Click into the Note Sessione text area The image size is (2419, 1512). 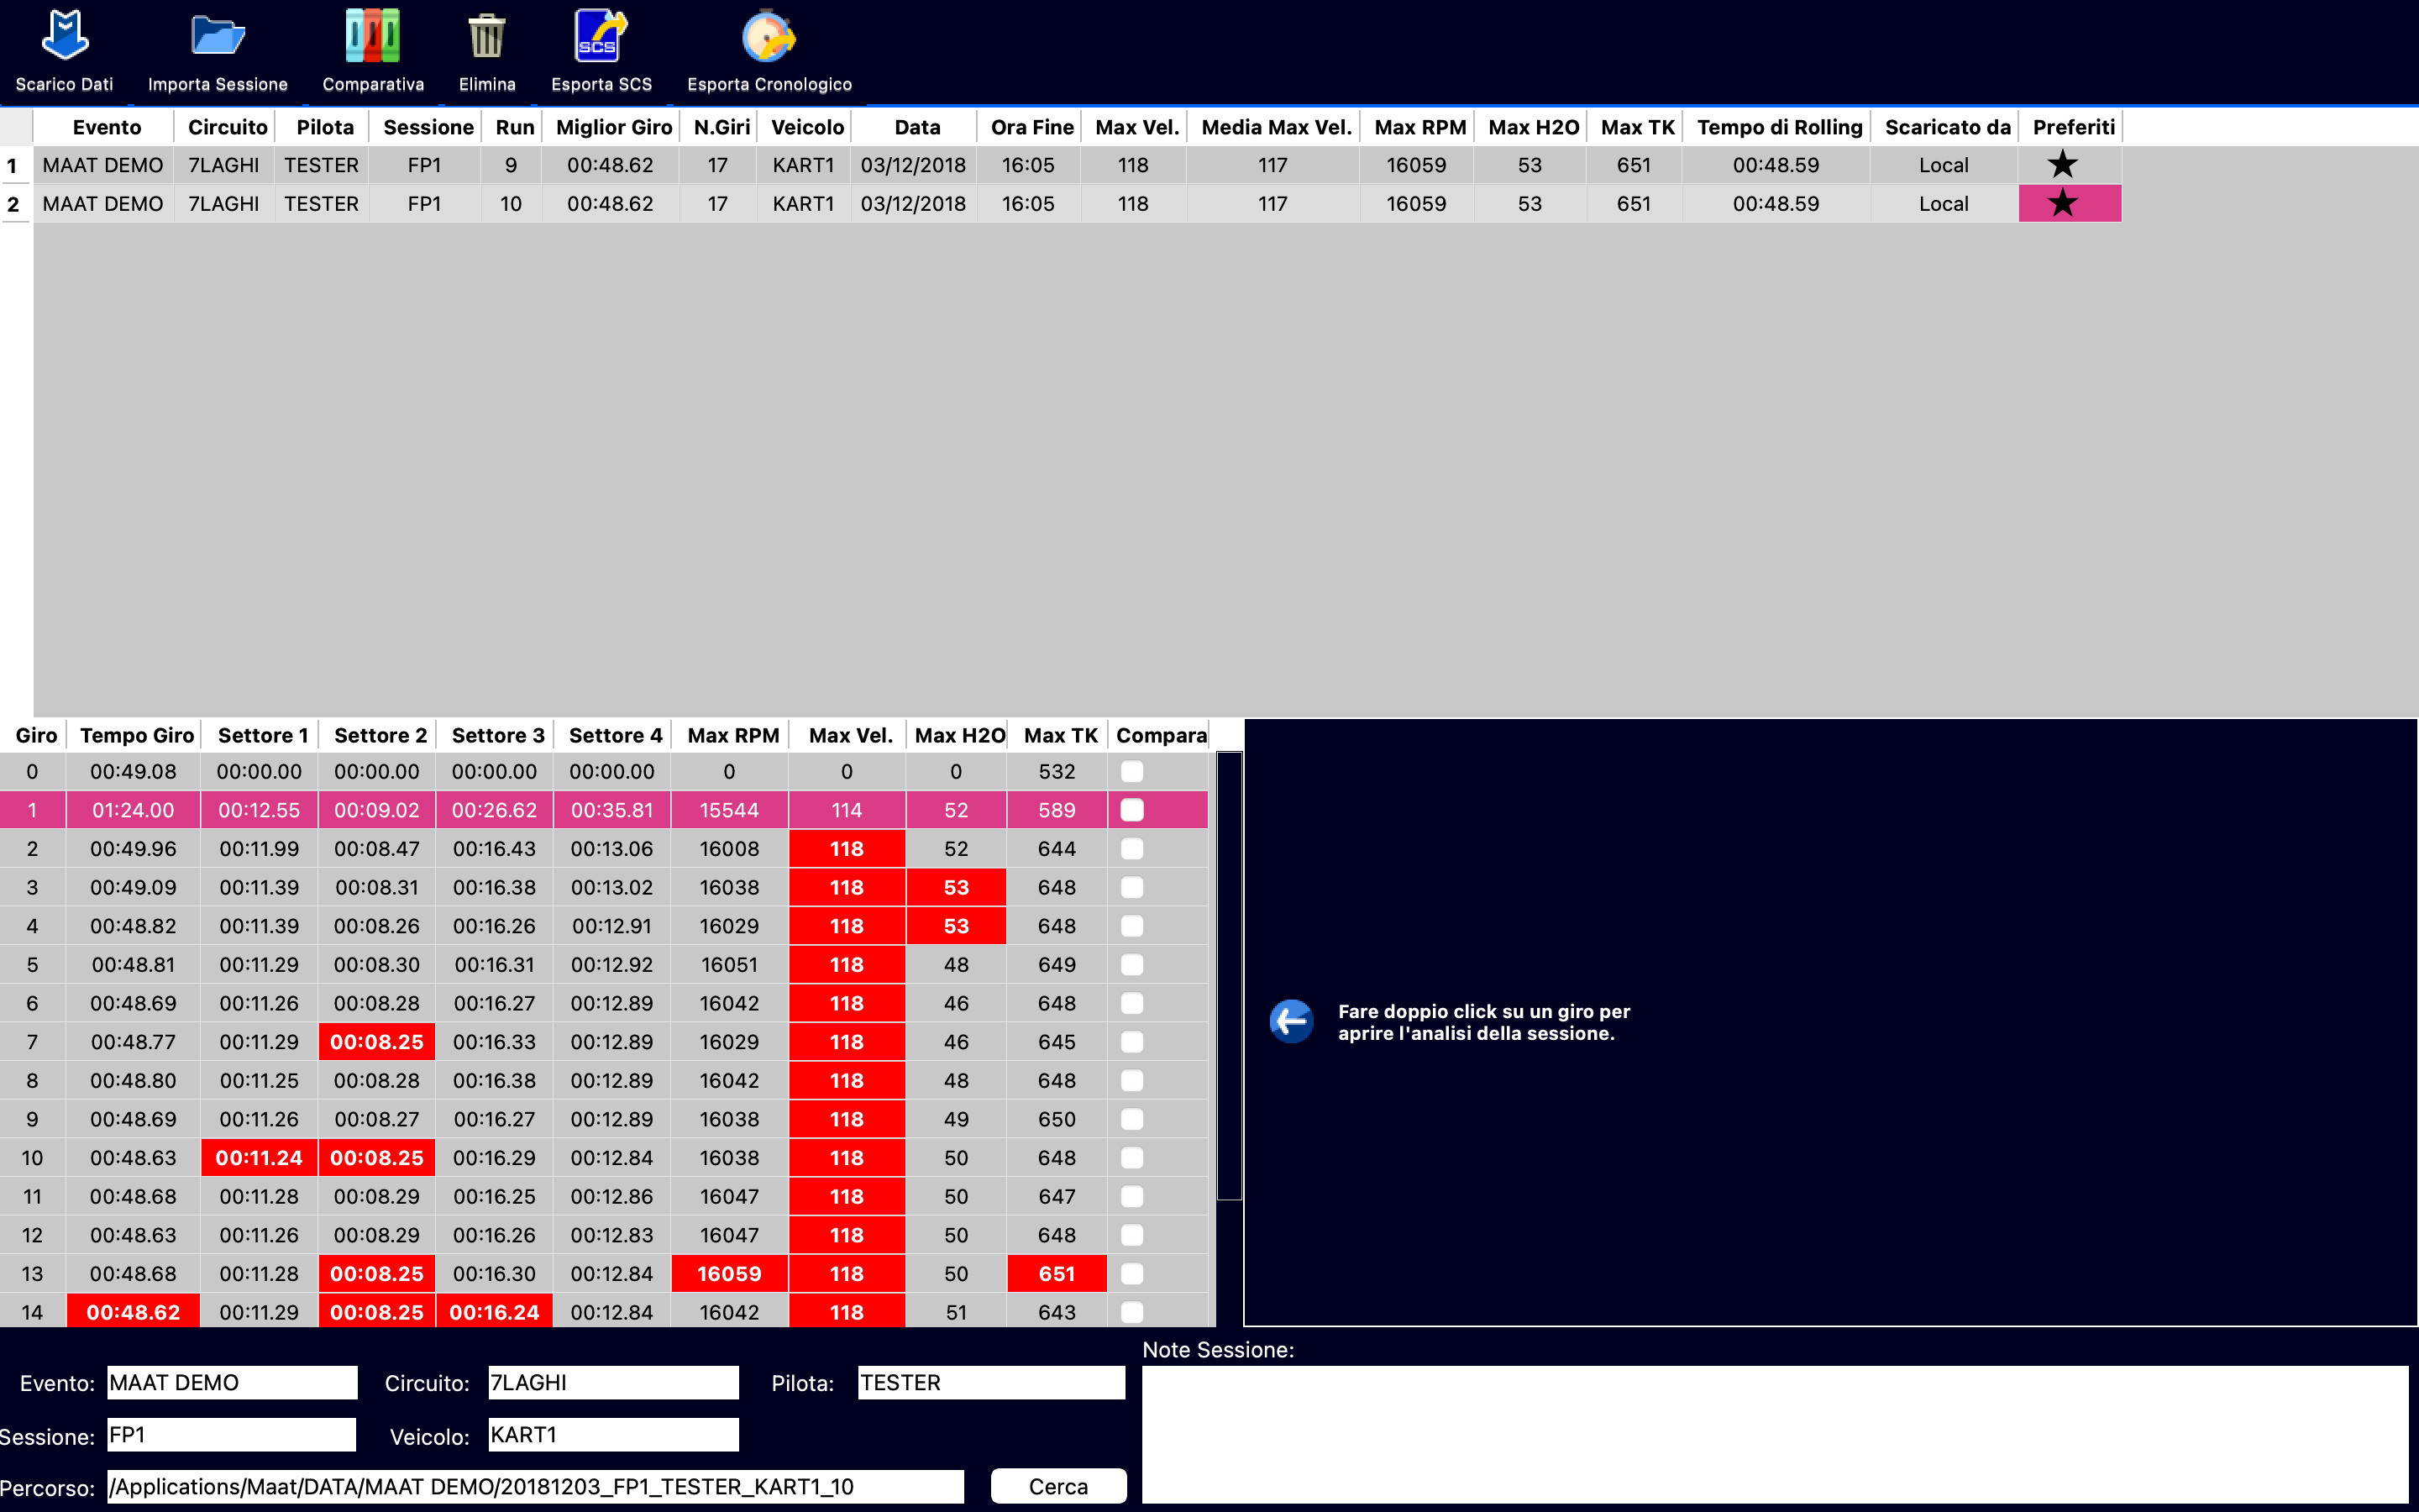tap(1773, 1433)
